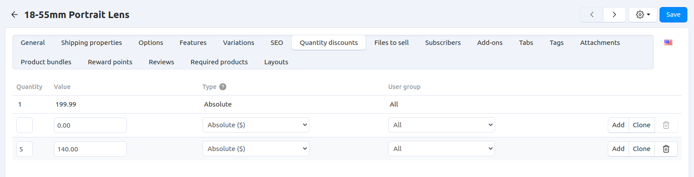The height and width of the screenshot is (177, 694).
Task: Click the Absolute type text in first row
Action: pos(218,104)
